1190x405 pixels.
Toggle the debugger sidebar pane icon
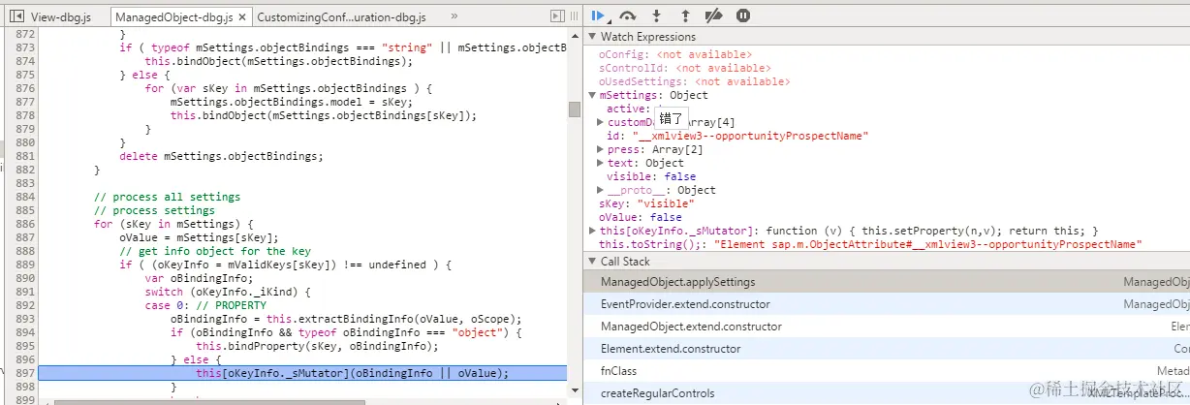pos(557,16)
